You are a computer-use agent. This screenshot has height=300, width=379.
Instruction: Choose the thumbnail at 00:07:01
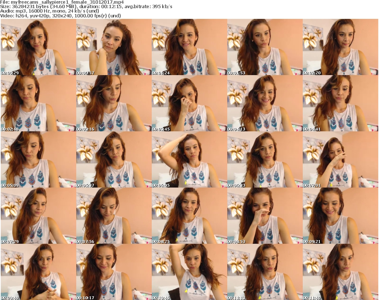[340, 159]
